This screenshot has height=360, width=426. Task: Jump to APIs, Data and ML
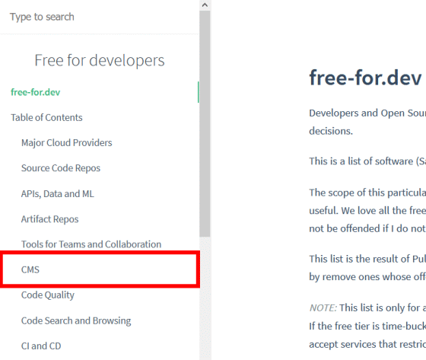coord(58,193)
